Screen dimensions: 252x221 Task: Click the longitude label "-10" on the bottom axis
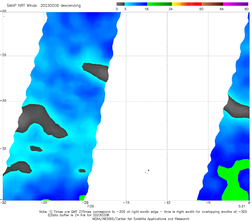pyautogui.click(x=167, y=203)
